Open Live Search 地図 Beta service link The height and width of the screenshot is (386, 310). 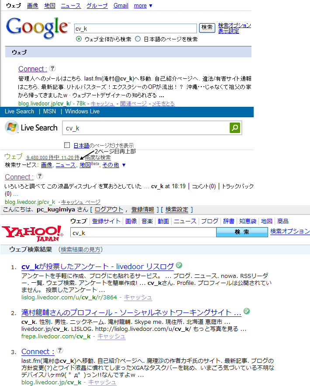pos(89,165)
